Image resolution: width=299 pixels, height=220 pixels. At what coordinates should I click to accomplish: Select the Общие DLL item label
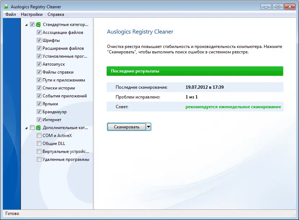coord(54,144)
